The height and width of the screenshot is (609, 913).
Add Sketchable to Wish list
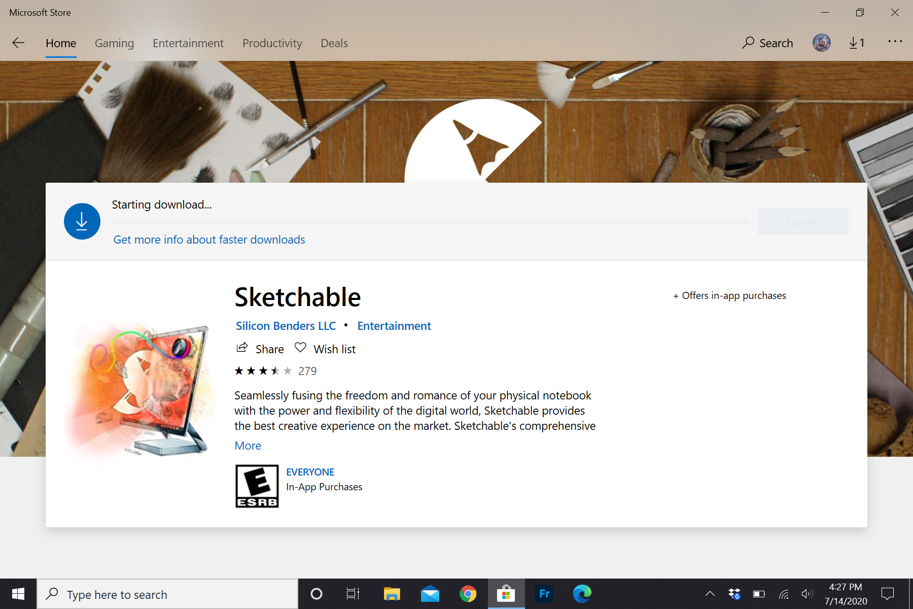[x=325, y=349]
